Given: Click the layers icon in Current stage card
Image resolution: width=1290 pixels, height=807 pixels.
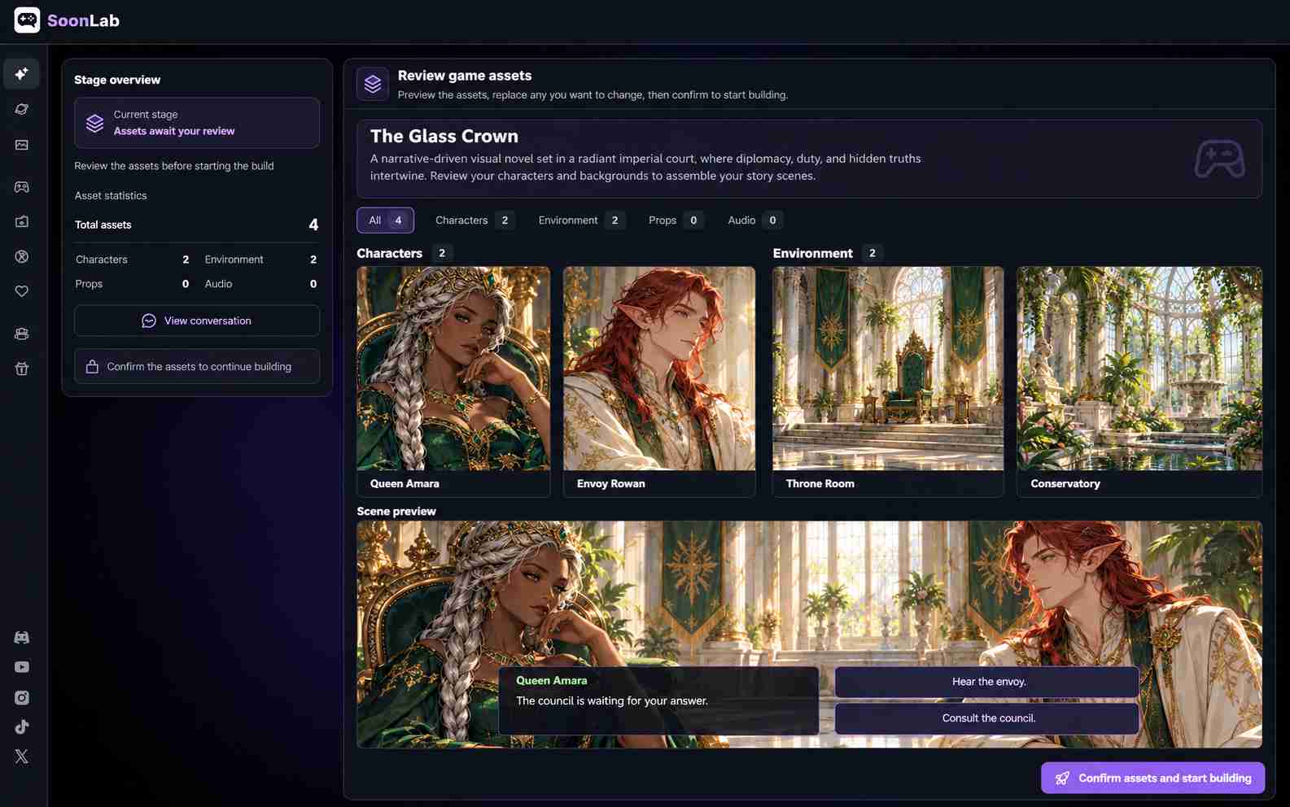Looking at the screenshot, I should point(95,123).
